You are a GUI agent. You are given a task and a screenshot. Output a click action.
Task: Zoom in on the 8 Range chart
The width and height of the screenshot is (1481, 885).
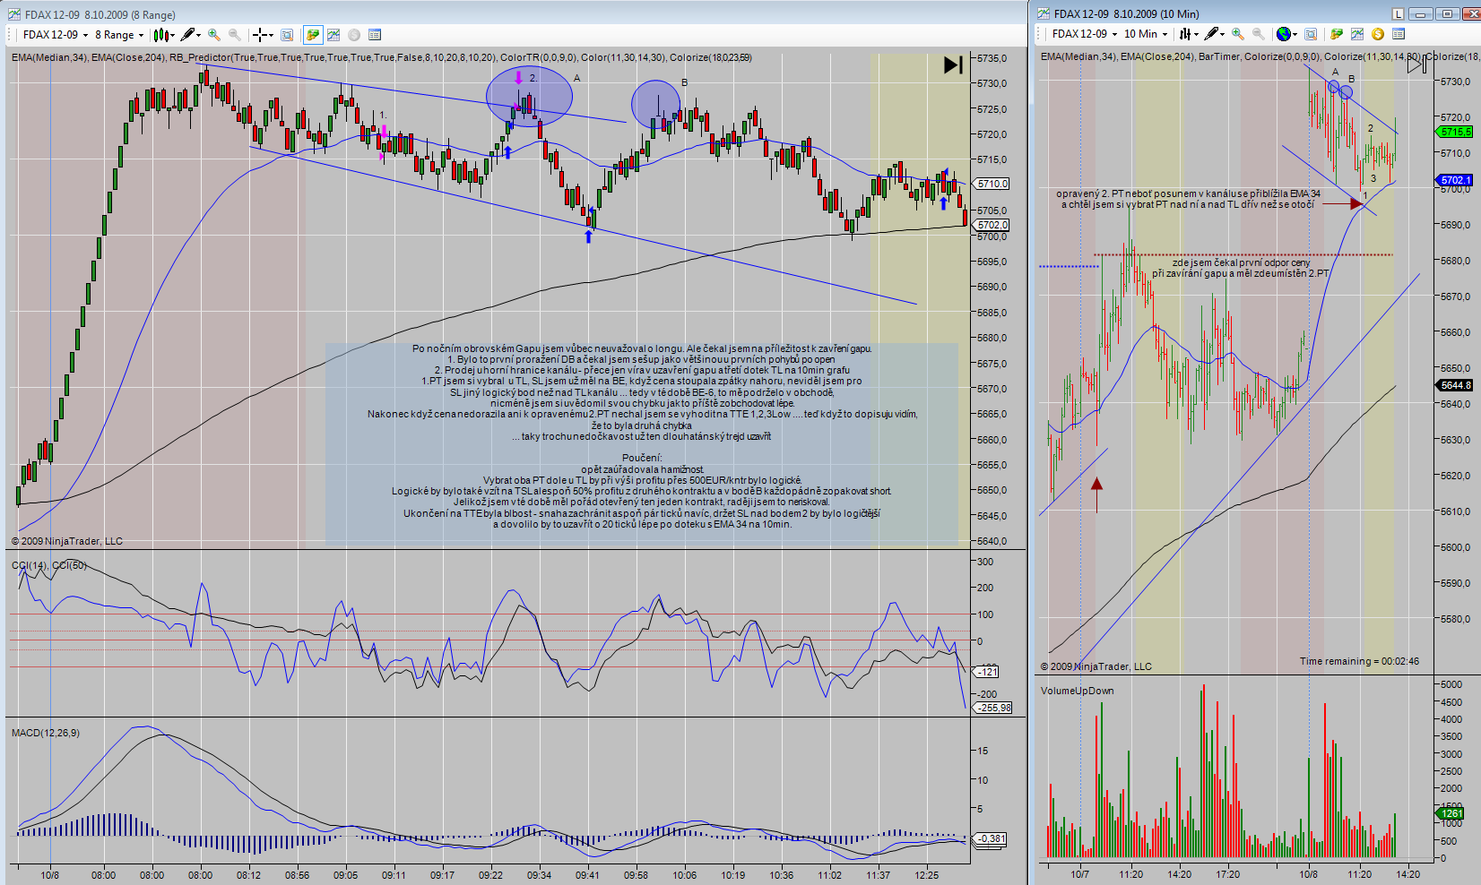(x=213, y=35)
